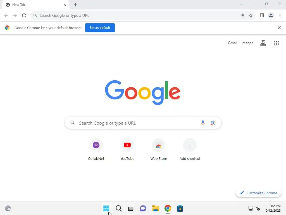
Task: Bookmark this tab with the star icon
Action: pos(251,16)
